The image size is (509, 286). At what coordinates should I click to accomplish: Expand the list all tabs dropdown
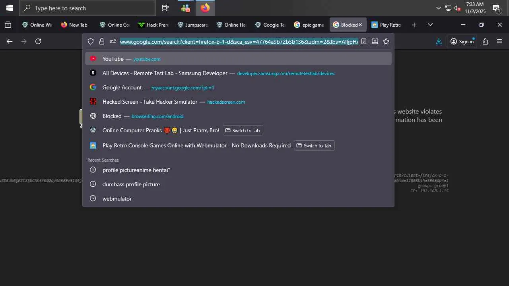(x=430, y=25)
